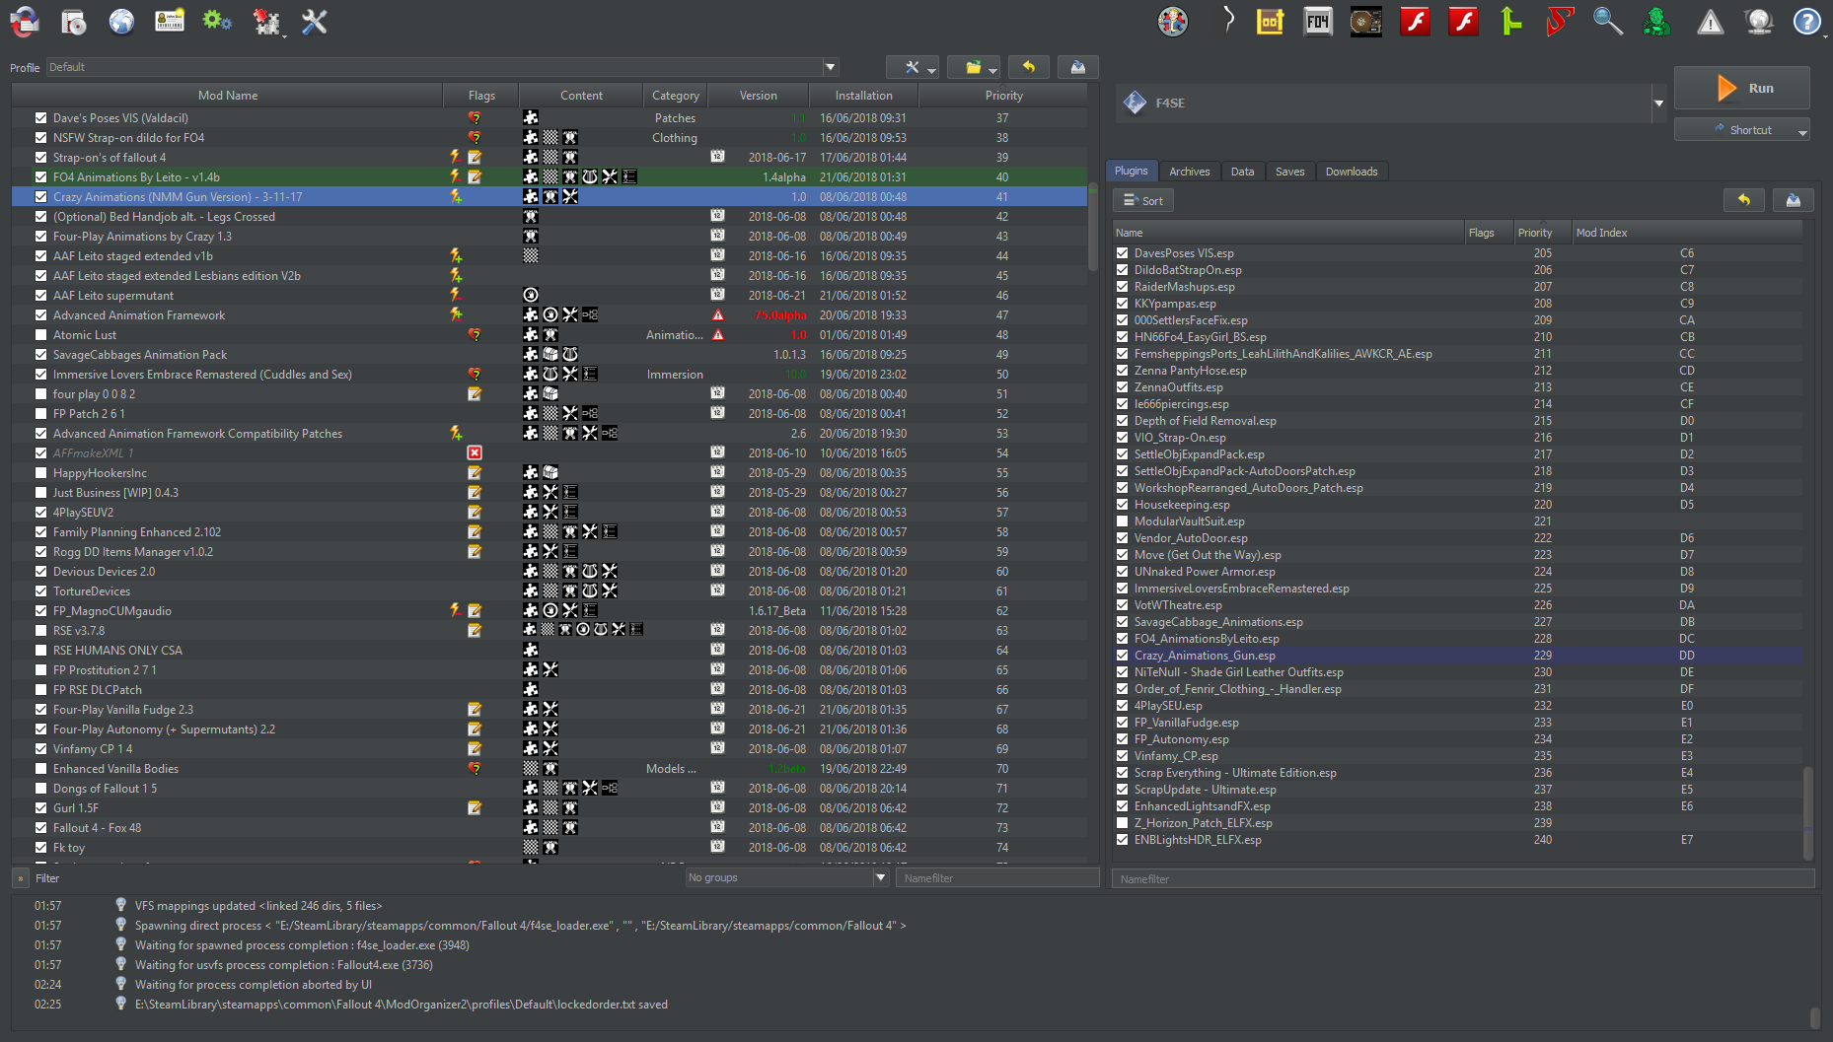Image resolution: width=1833 pixels, height=1042 pixels.
Task: Uncheck the Atomic Lust mod
Action: [x=39, y=334]
